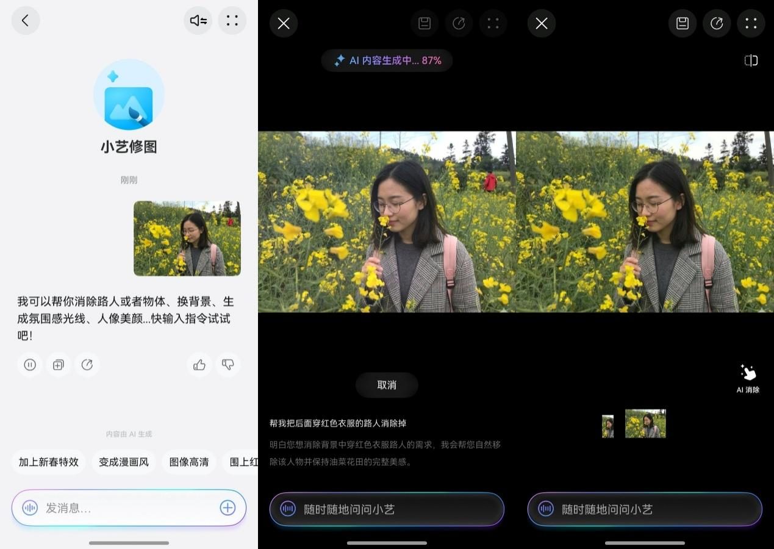Viewport: 774px width, 549px height.
Task: Cancel generation with the 取消 button
Action: 387,385
